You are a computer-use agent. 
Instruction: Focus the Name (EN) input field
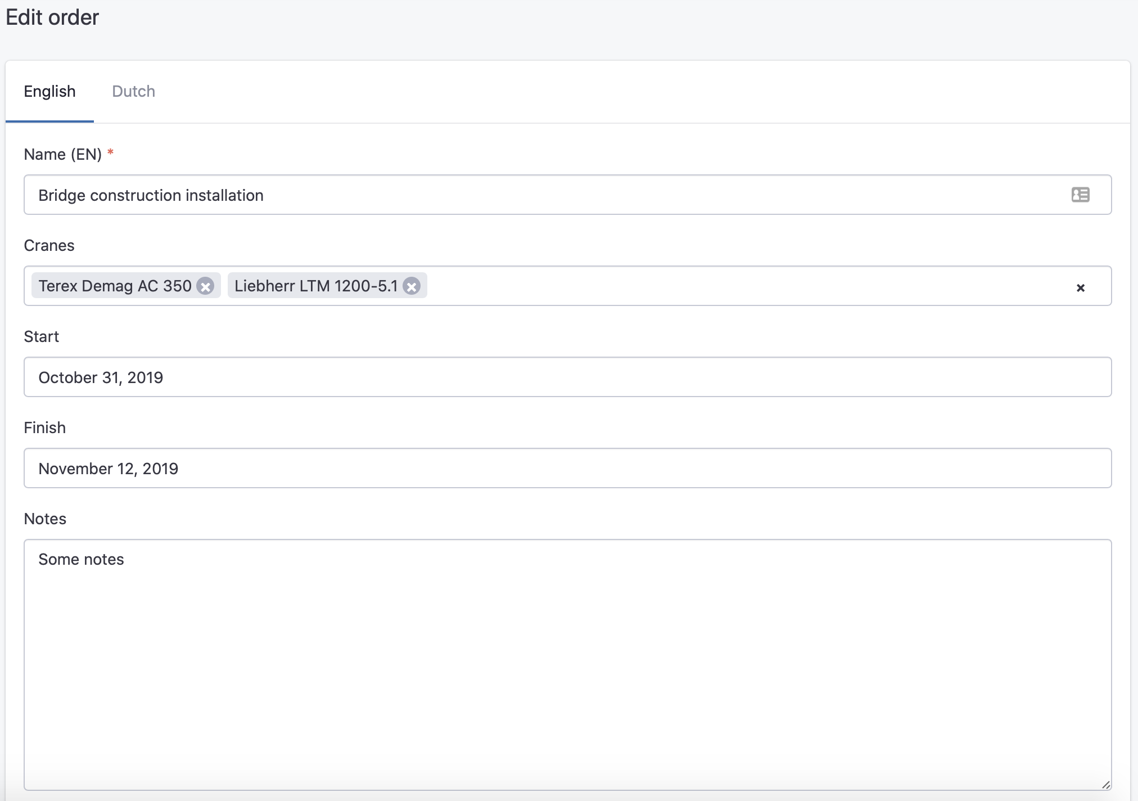coord(567,195)
